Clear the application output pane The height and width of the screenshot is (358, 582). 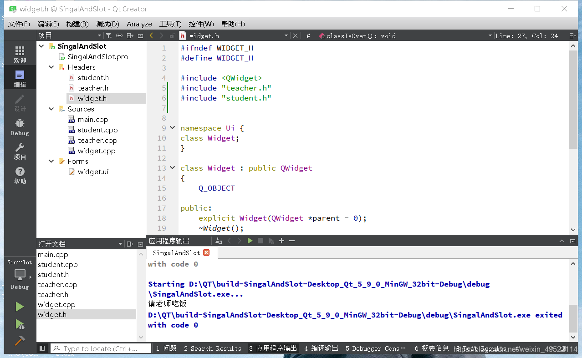point(219,241)
